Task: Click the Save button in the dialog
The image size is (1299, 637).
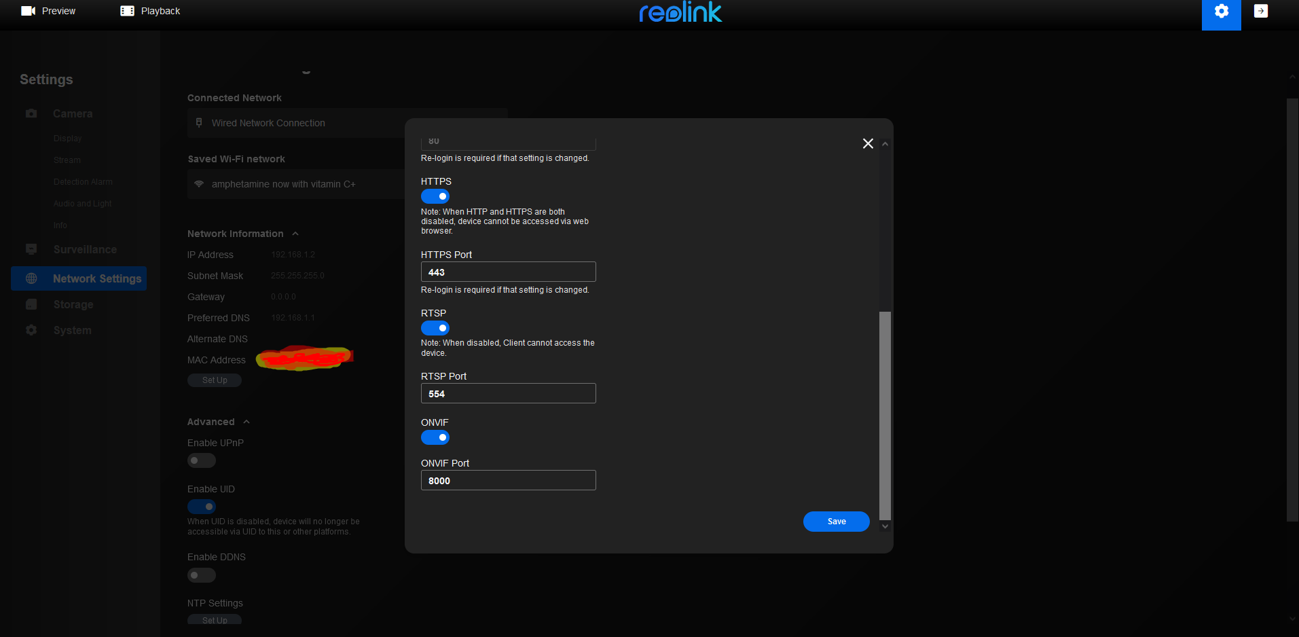Action: click(x=836, y=521)
